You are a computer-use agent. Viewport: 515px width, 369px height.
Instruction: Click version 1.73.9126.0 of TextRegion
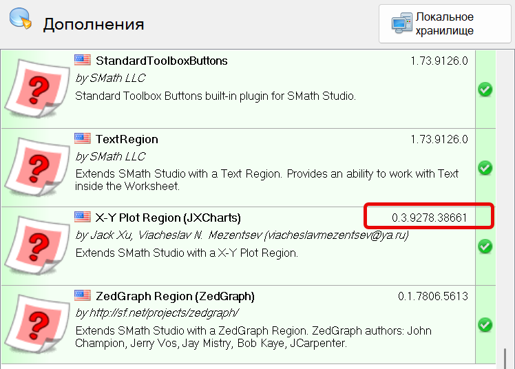[439, 140]
